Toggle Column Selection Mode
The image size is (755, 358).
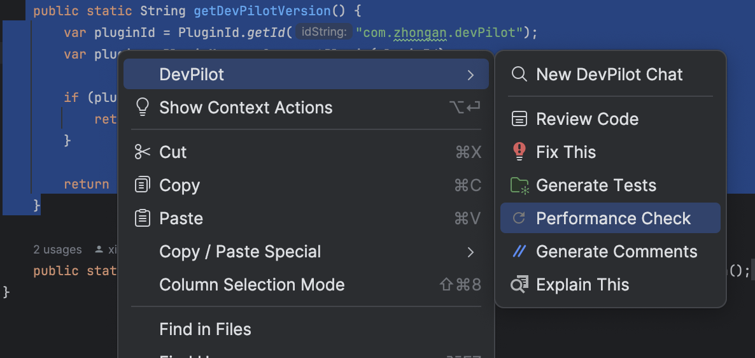coord(306,285)
